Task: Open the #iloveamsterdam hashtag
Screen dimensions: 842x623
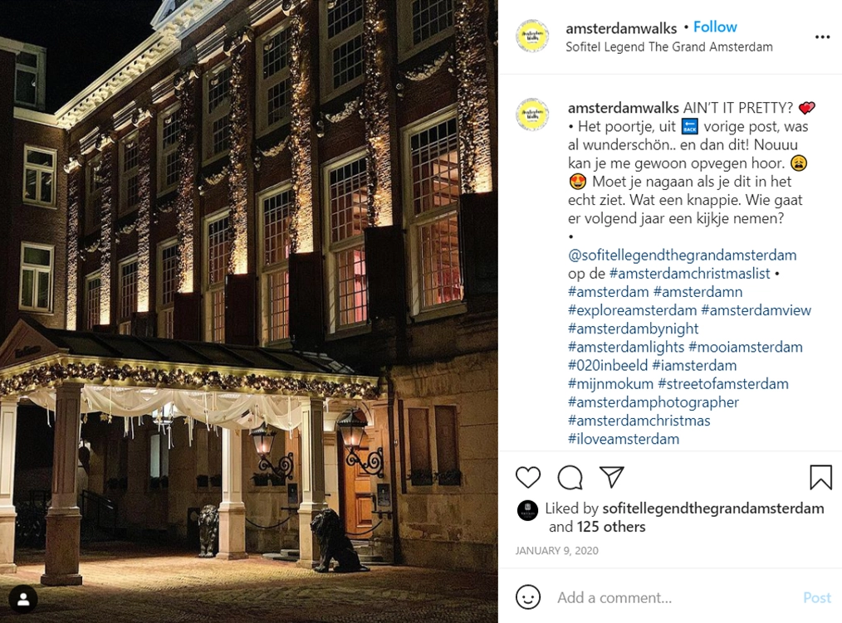Action: pos(624,439)
